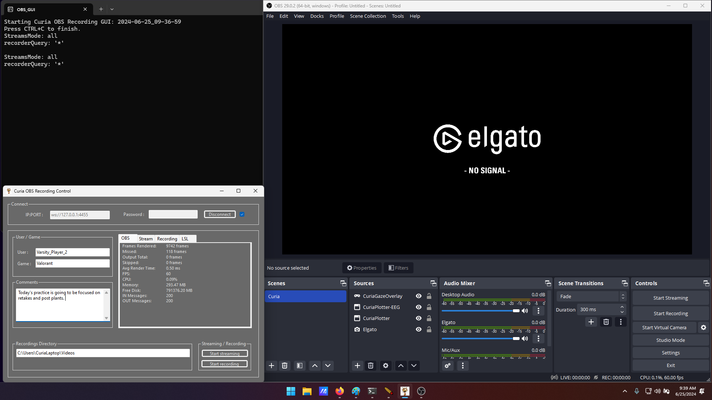Open the Tools menu in OBS
The image size is (712, 400).
point(398,16)
